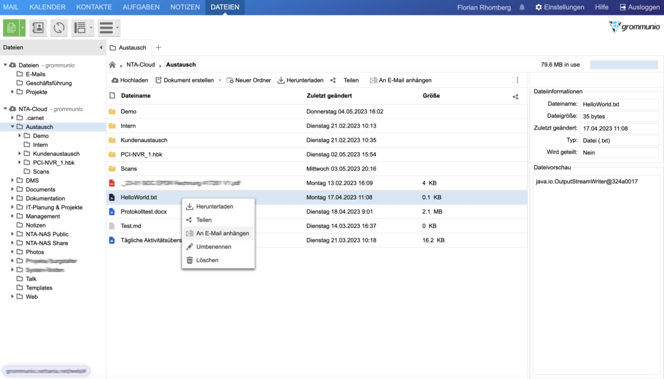Screen dimensions: 664x379
Task: Click the Herunterladen toolbar button
Action: (300, 80)
